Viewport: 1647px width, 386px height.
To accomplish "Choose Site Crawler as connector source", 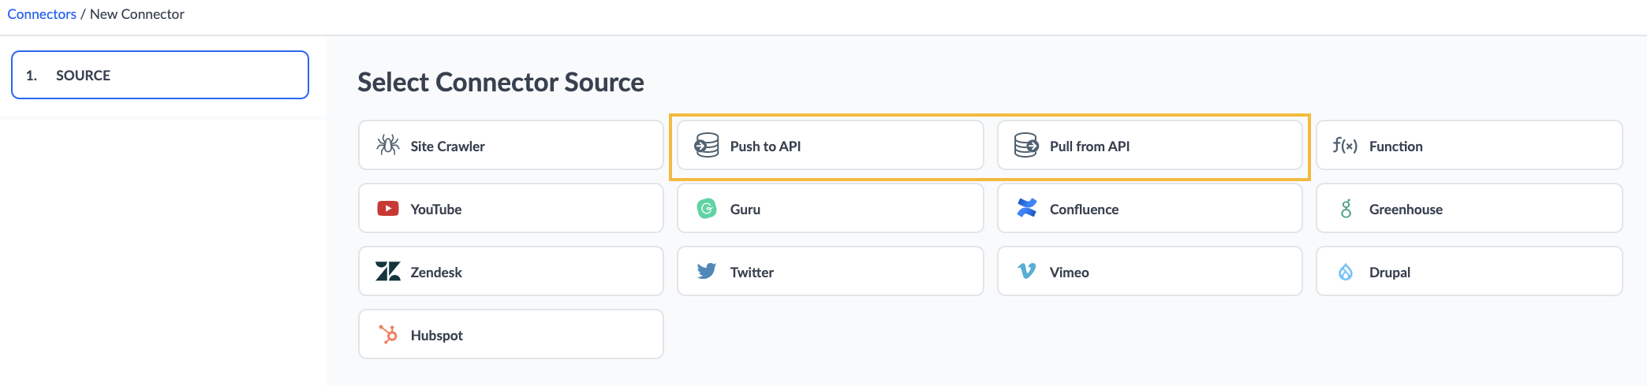I will (511, 145).
